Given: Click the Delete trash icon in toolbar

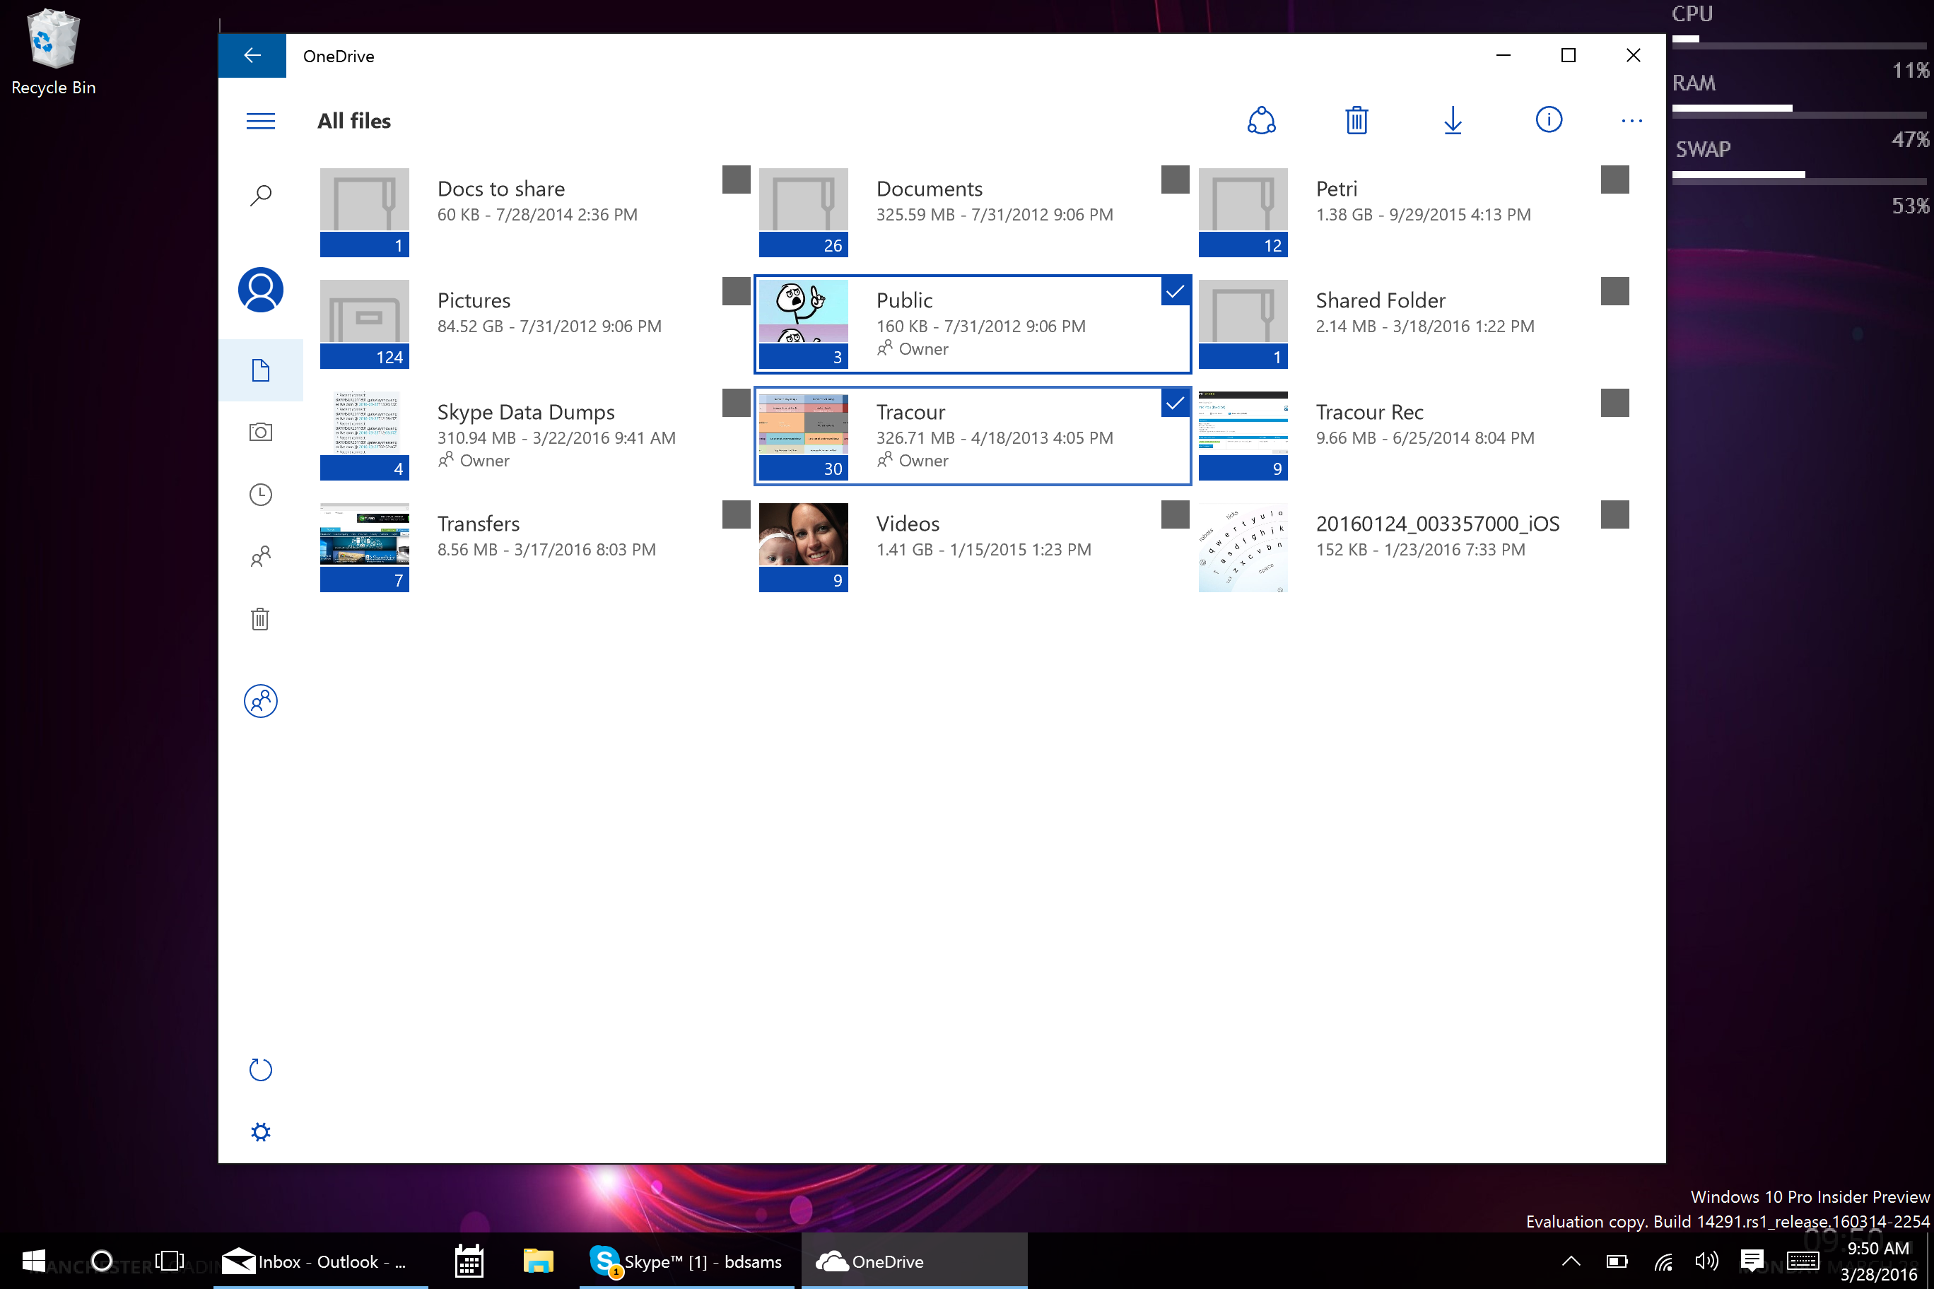Looking at the screenshot, I should 1356,121.
